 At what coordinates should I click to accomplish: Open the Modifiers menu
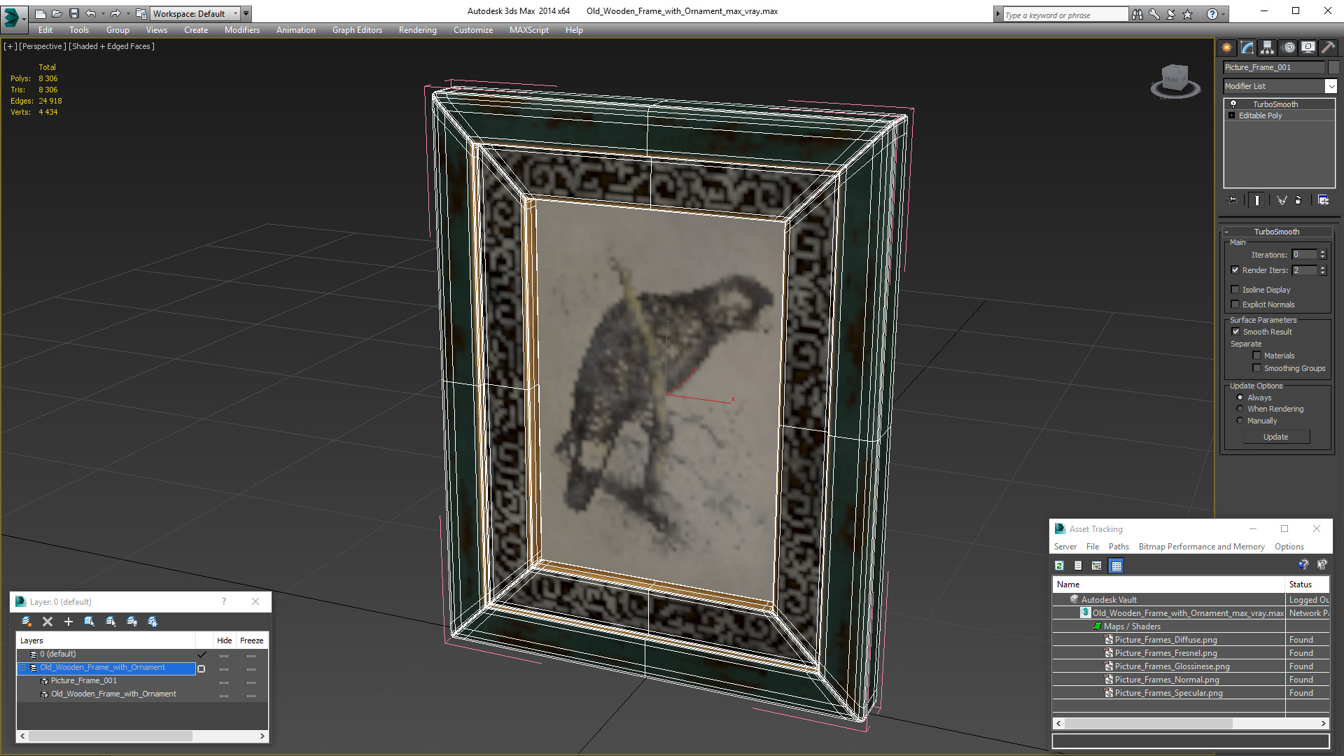[242, 30]
